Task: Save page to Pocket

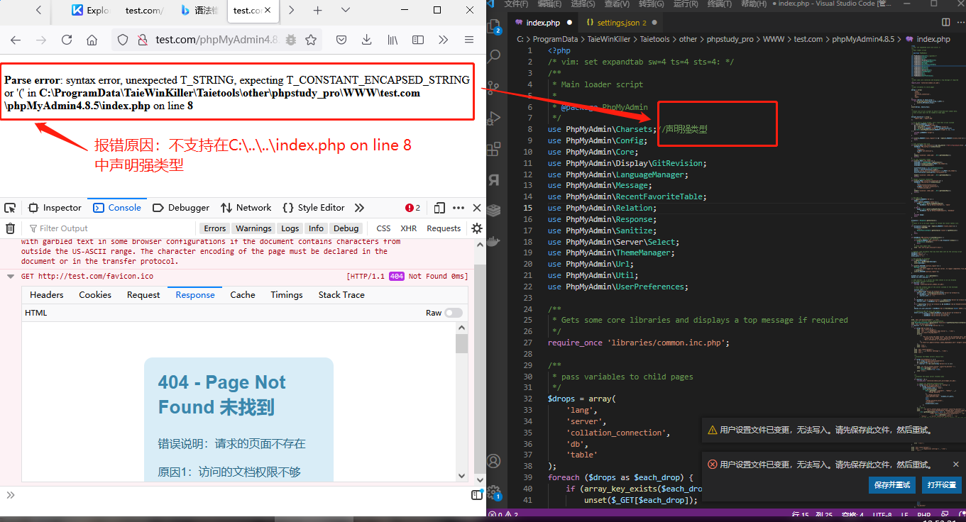Action: (341, 40)
